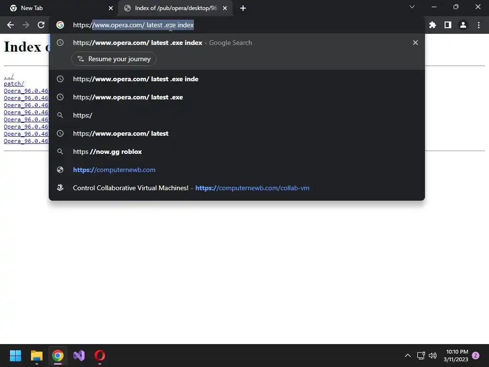Open the patch/ directory link
This screenshot has height=367, width=489.
click(14, 84)
